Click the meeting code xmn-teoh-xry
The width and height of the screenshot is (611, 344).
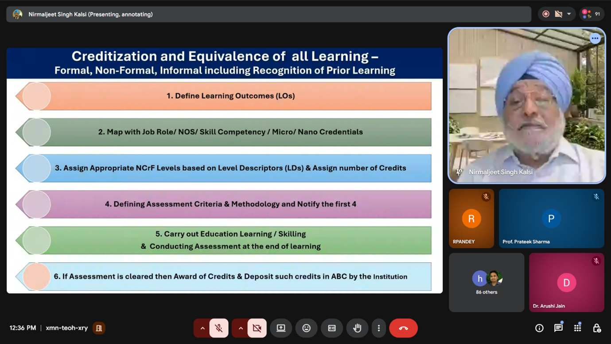click(67, 328)
